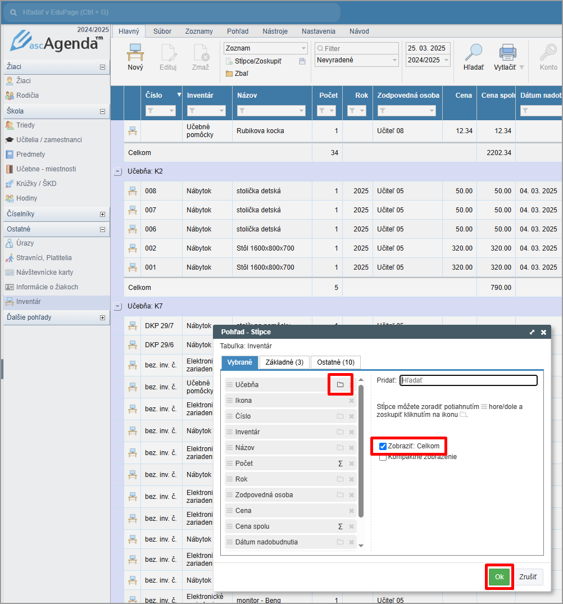This screenshot has width=563, height=604.
Task: Click the column list vertical scrollbar
Action: click(x=361, y=449)
